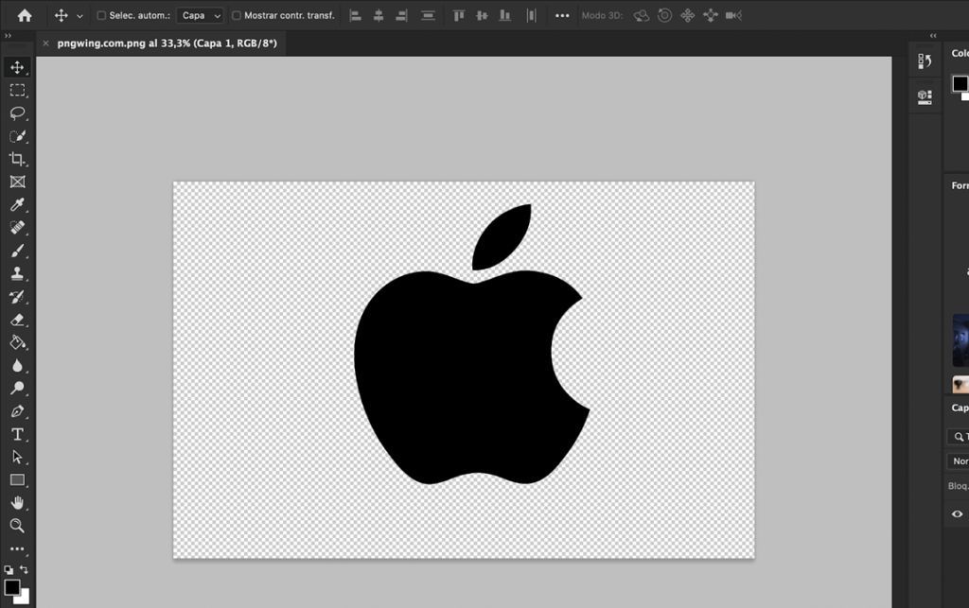Click the layer search filter field
Screen dimensions: 969x608
[x=960, y=437]
